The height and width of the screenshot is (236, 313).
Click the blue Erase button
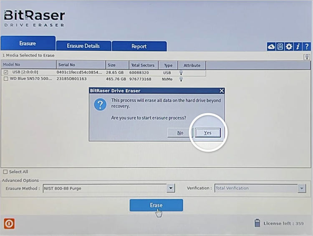point(156,205)
